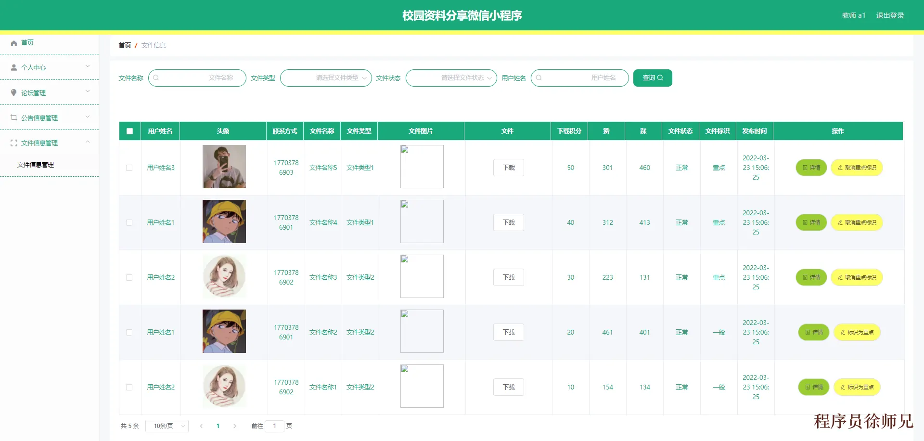This screenshot has width=924, height=441.
Task: Open the 公告信息管理 sidebar menu
Action: point(49,118)
